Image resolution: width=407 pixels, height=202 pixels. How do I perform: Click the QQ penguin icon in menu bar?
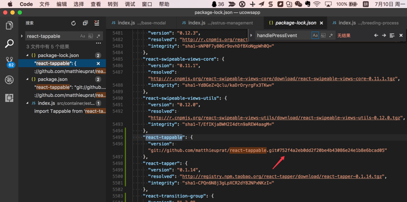[x=214, y=4]
